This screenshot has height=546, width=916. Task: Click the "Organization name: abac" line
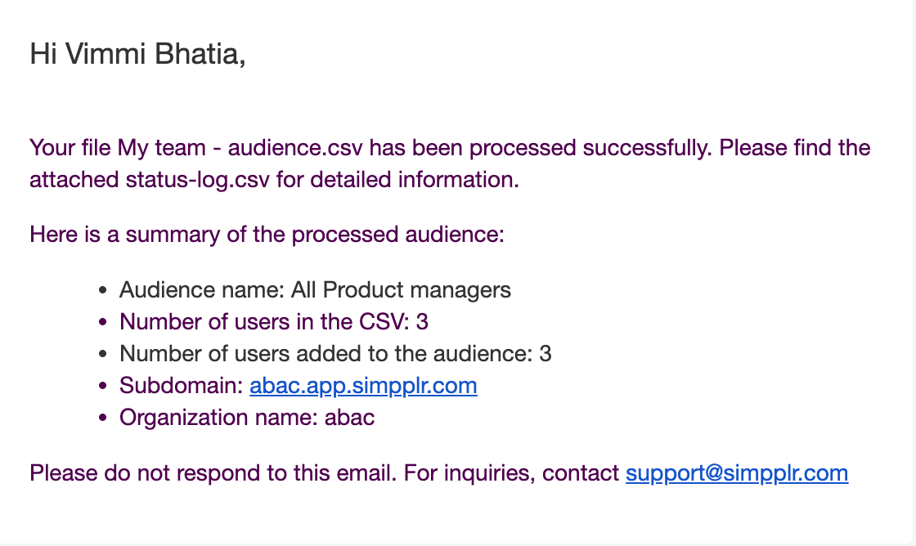coord(247,418)
